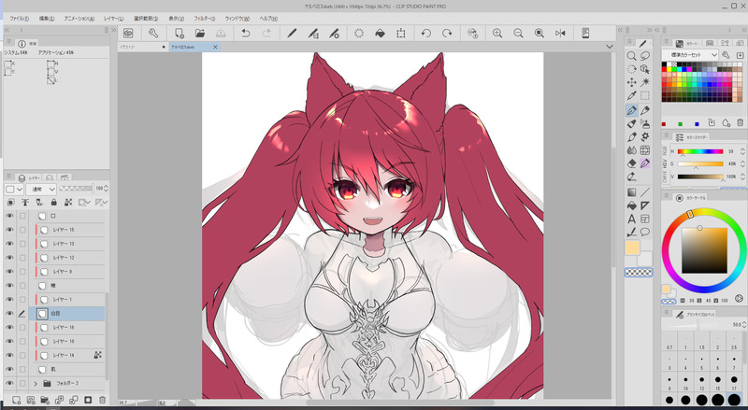The image size is (748, 410).
Task: Click the Lock layer padlock icon
Action: coord(54,203)
